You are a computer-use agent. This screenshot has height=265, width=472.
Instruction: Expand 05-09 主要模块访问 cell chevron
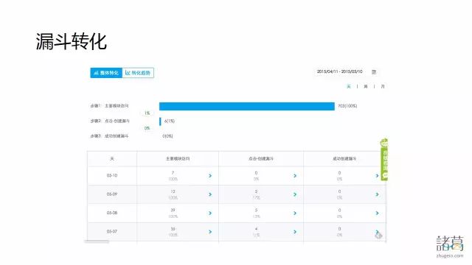tap(210, 194)
